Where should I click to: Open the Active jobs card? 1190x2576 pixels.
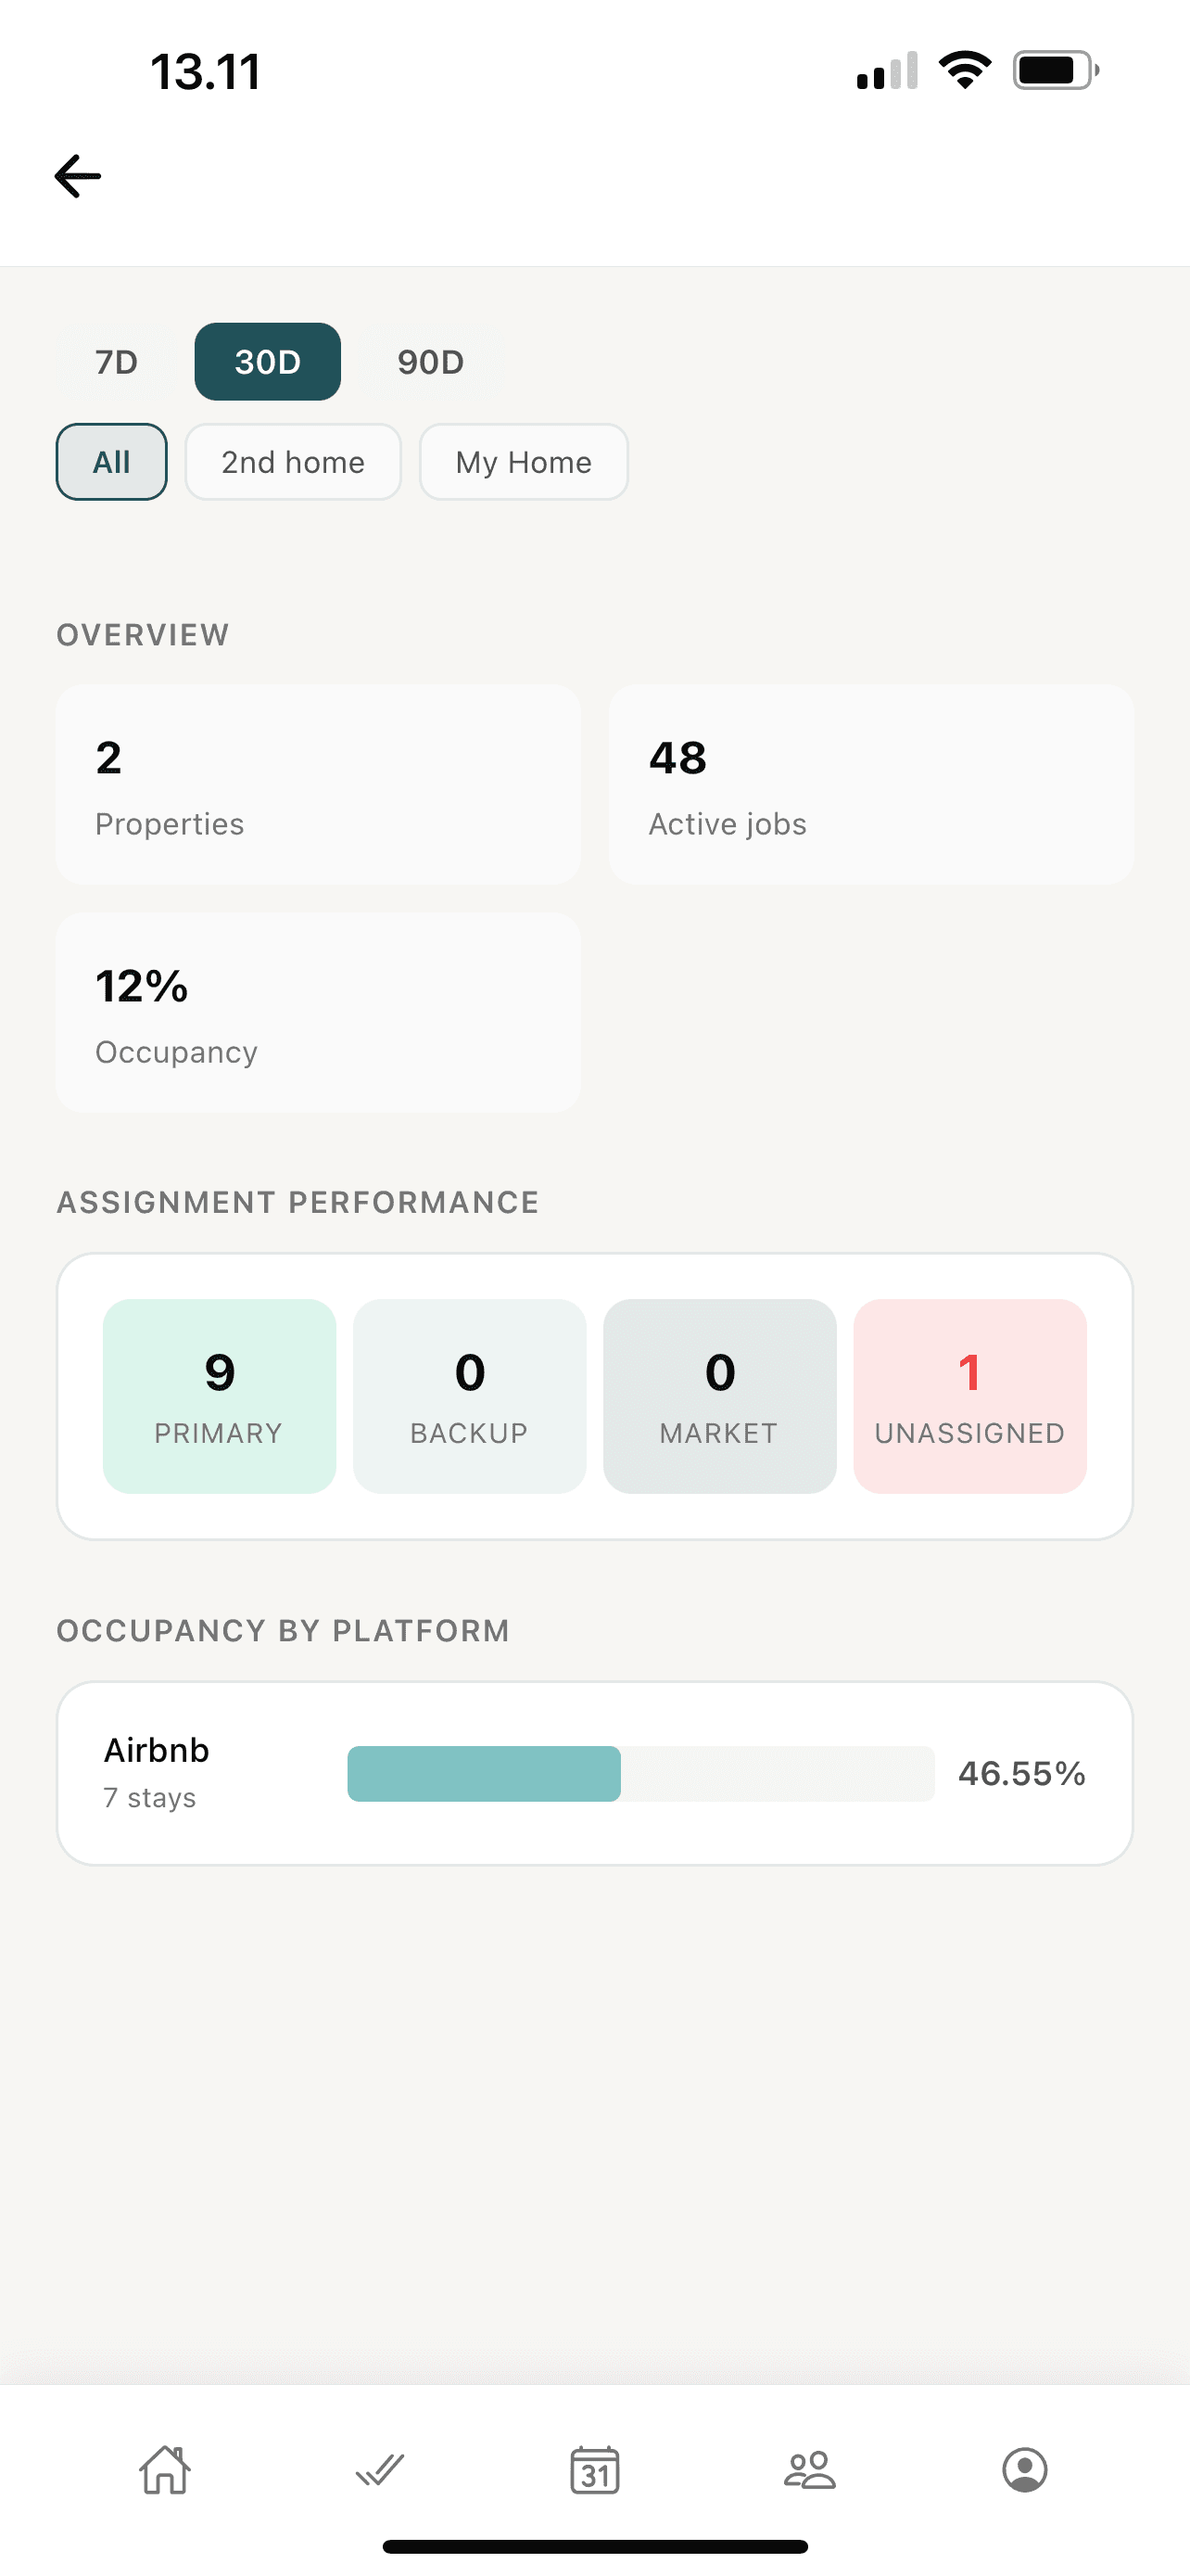pyautogui.click(x=870, y=784)
